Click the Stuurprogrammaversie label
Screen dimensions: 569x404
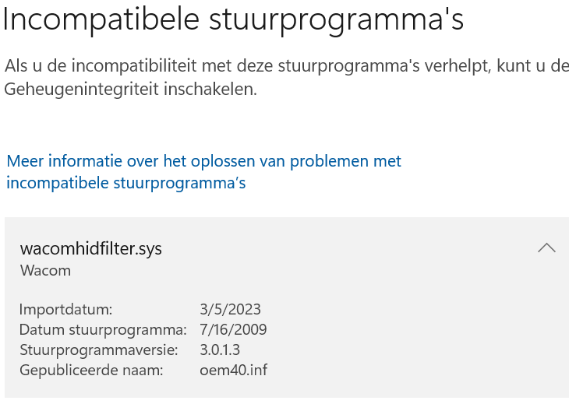tap(99, 350)
